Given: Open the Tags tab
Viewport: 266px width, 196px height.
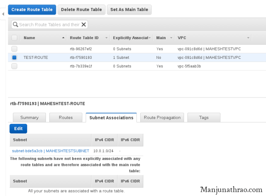Looking at the screenshot, I should [204, 117].
